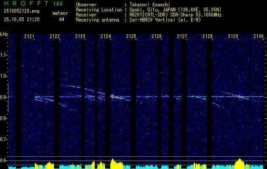Click the 'meteor' count label

pyautogui.click(x=60, y=13)
